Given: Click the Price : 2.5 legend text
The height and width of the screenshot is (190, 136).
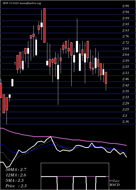Looking at the screenshot, I should tap(16, 186).
